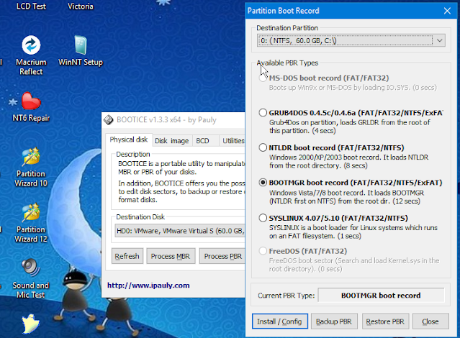Click Refresh button in BOOTICE
460x338 pixels.
click(x=127, y=256)
